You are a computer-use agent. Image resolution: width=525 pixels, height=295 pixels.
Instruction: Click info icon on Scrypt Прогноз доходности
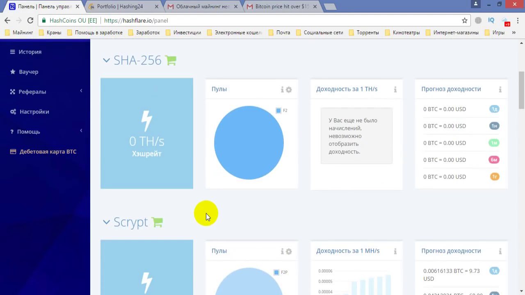point(500,251)
